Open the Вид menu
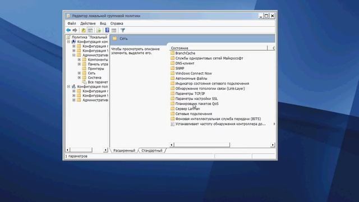 coord(103,24)
